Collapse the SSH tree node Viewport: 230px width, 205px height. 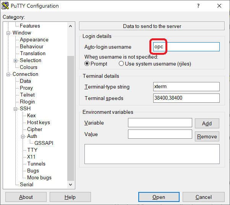[x=15, y=109]
